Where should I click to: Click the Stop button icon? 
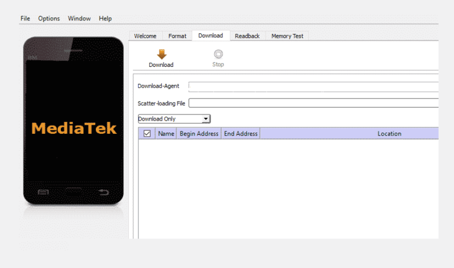(218, 54)
